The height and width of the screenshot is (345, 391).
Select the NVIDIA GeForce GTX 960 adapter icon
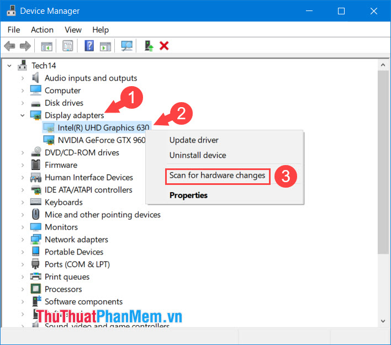(x=49, y=140)
